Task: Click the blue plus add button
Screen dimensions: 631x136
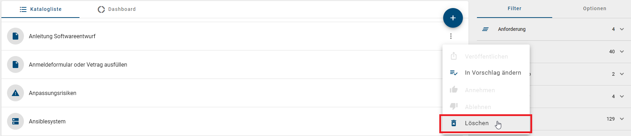Action: point(453,18)
